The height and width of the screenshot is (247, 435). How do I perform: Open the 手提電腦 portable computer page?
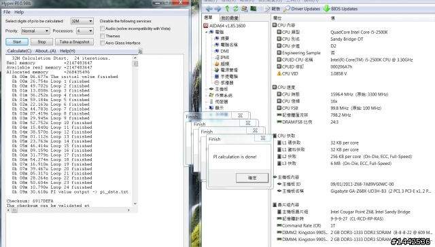(226, 77)
